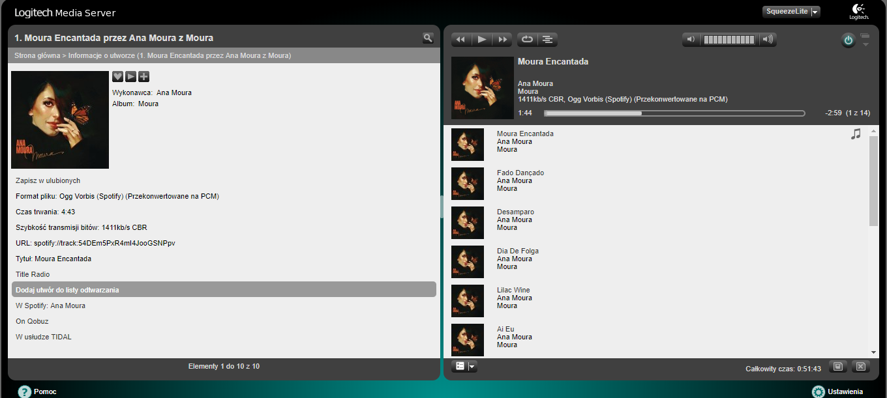This screenshot has width=887, height=398.
Task: Click Desamparo album thumbnail
Action: [468, 223]
